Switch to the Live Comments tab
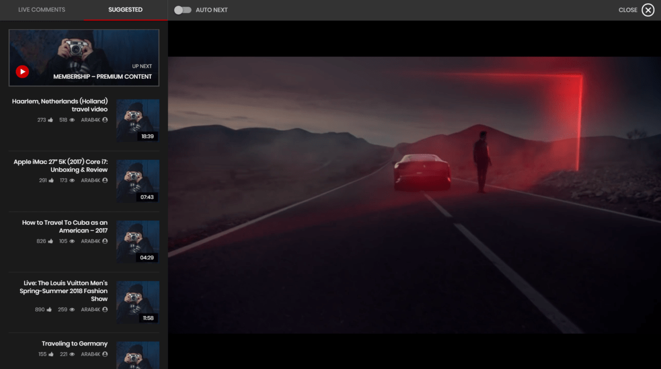 click(41, 10)
